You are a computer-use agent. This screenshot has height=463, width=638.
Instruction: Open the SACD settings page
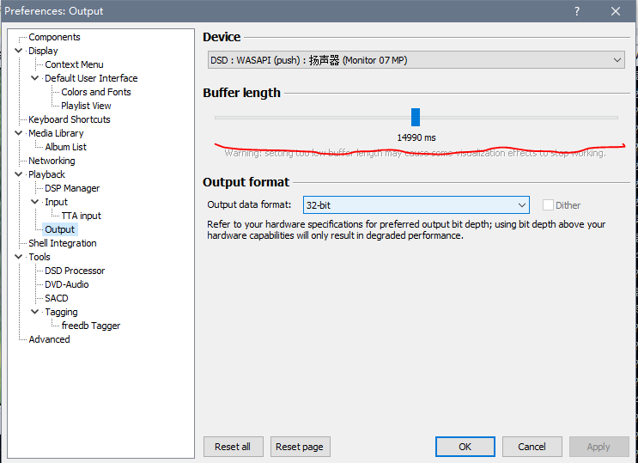[x=57, y=298]
